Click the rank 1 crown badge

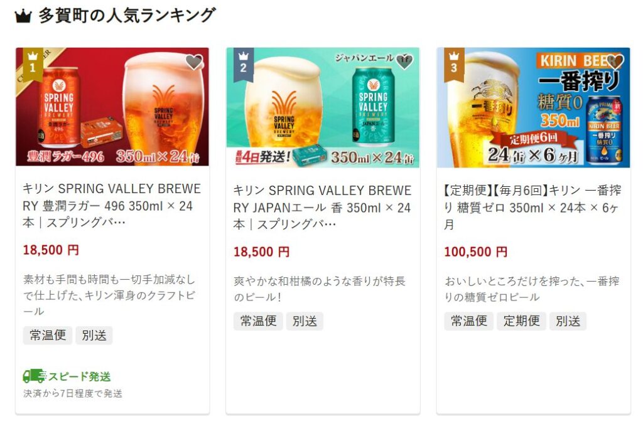click(33, 64)
